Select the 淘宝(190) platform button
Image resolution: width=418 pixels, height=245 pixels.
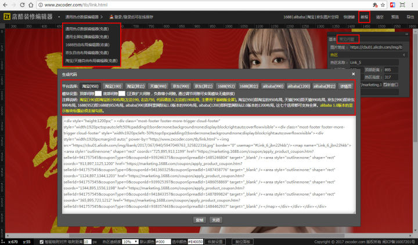click(113, 86)
